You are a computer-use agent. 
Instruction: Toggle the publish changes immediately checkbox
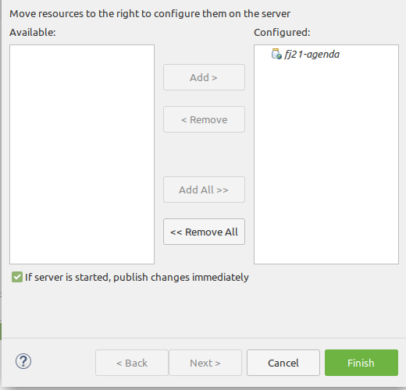point(17,277)
